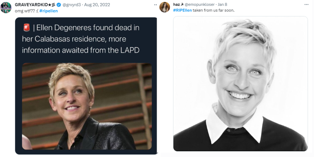Open the #RIPEllen hashtag in haz's tweet

(x=182, y=10)
